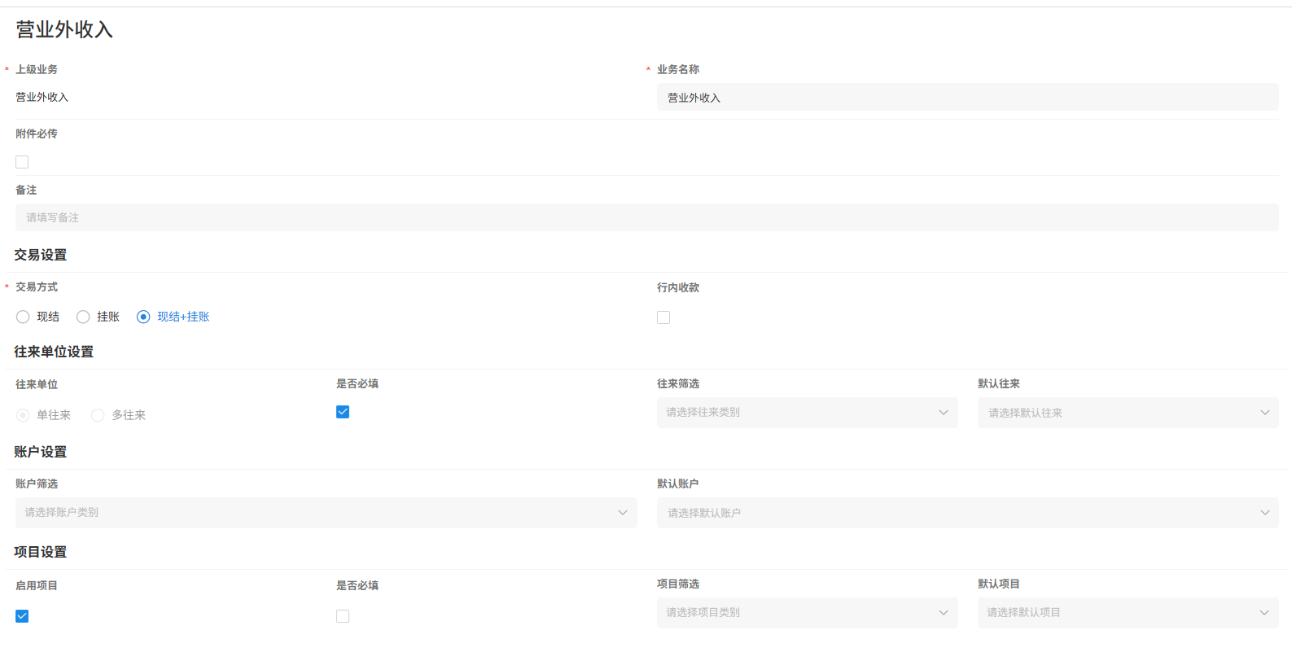1292x652 pixels.
Task: Click the chevron arrow in 账户筛选 field
Action: click(623, 513)
